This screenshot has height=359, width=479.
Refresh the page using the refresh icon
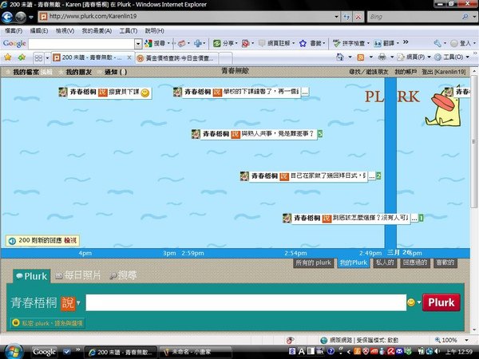click(346, 17)
